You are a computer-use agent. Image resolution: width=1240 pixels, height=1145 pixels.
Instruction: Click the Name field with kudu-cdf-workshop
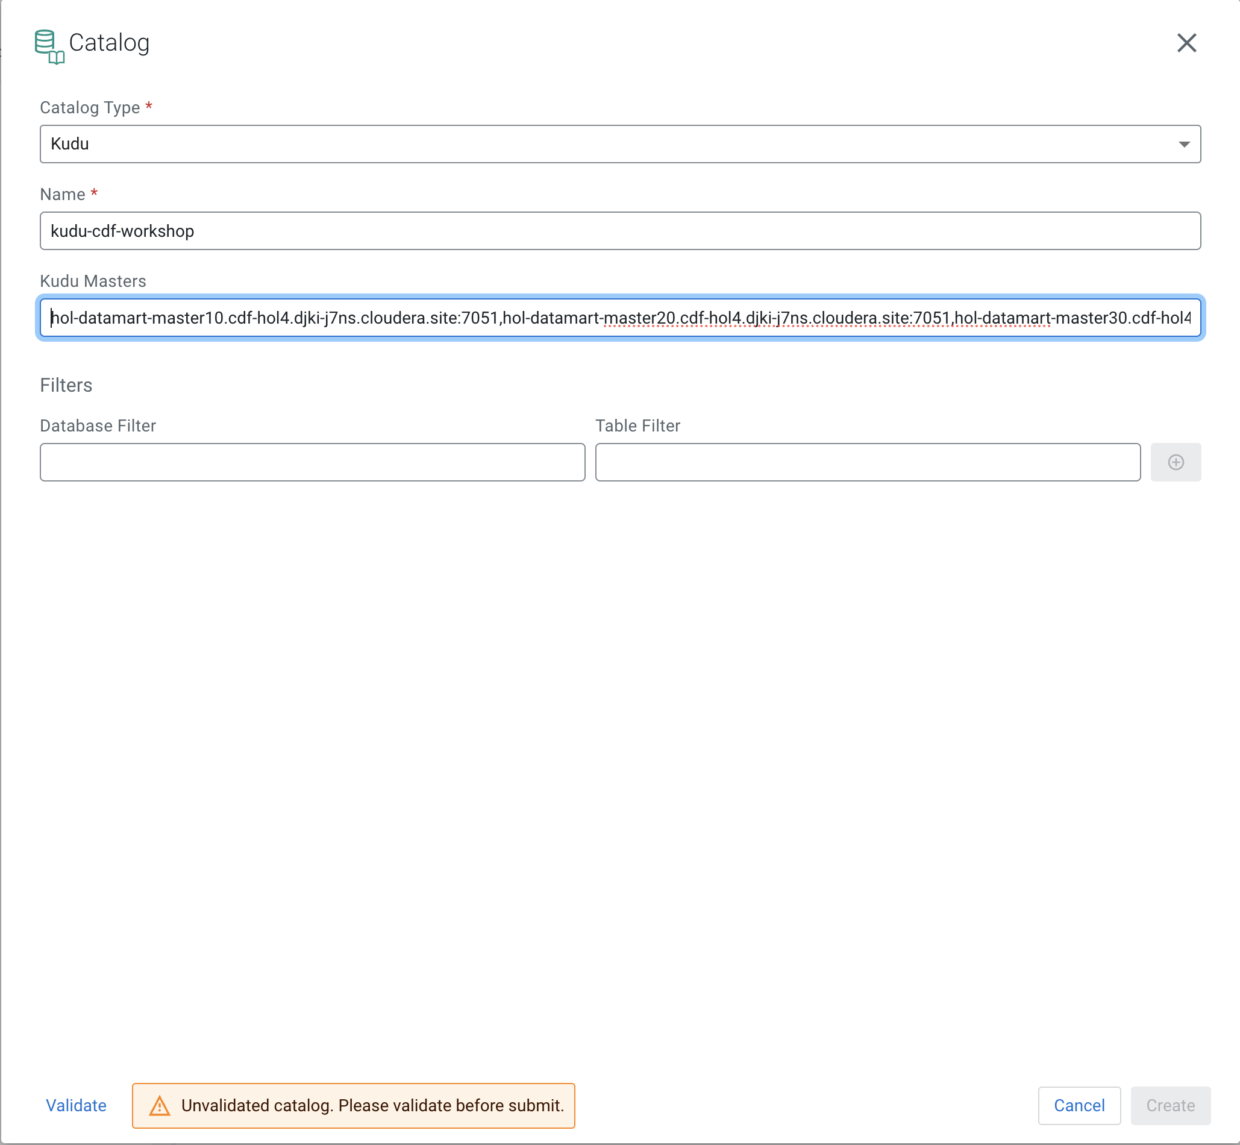tap(619, 231)
